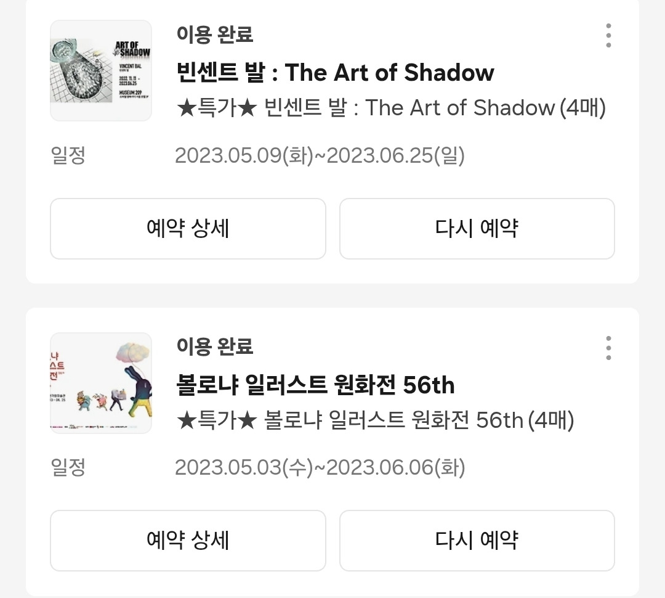
Task: Select the title 빈센트 발 : The Art of Shadow
Action: (334, 73)
